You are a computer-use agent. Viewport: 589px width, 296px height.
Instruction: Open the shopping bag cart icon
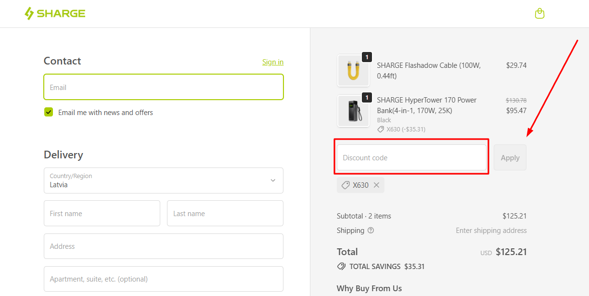coord(539,13)
